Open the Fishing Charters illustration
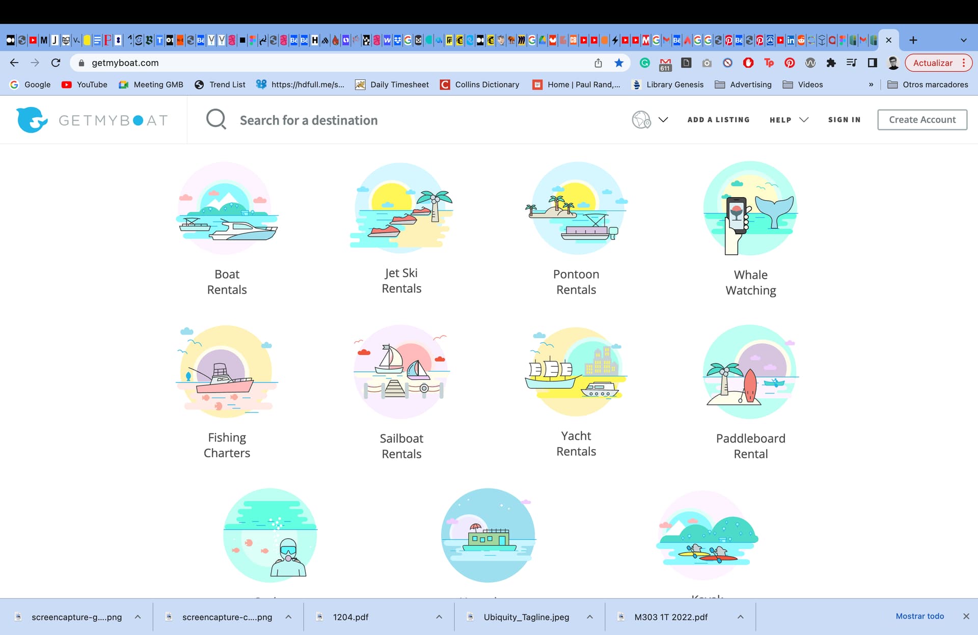 [x=227, y=372]
